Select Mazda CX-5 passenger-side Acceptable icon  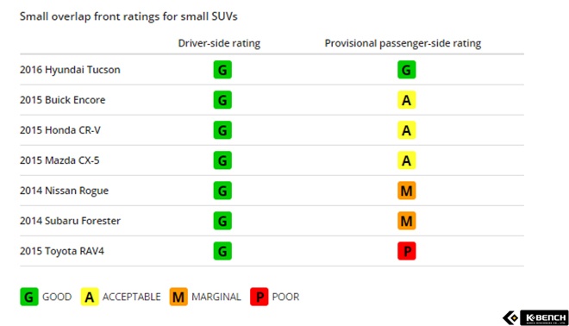(406, 160)
